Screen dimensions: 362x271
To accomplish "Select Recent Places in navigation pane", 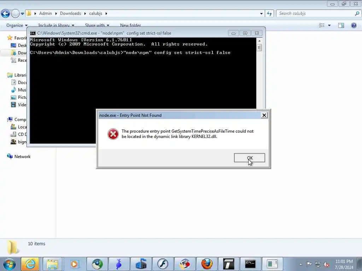I will coord(19,60).
